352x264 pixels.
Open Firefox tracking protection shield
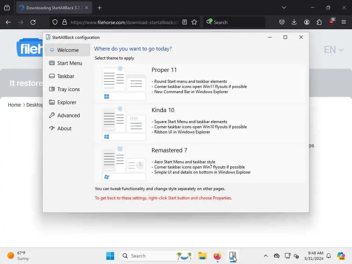click(x=55, y=22)
